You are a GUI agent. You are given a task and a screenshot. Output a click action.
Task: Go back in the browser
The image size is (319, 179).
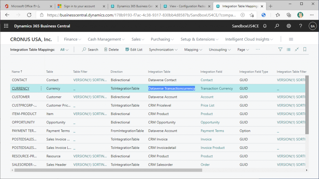[x=7, y=15]
